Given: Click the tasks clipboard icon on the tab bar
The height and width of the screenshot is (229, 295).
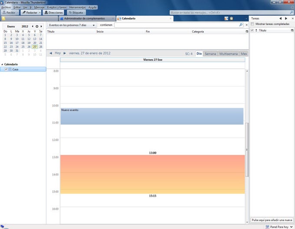Looking at the screenshot, I should click(231, 18).
